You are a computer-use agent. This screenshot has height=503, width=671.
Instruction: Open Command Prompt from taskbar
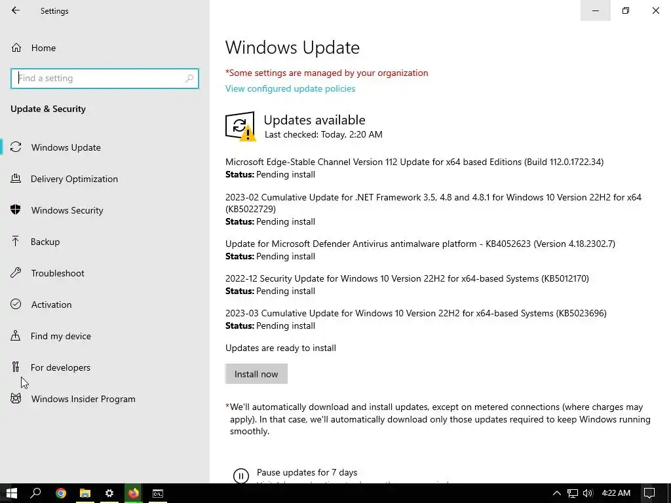pyautogui.click(x=158, y=493)
